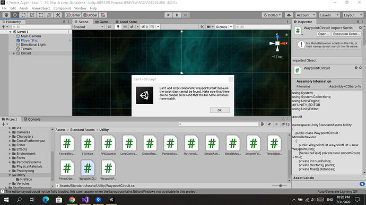The image size is (366, 205).
Task: Toggle scene lighting bulb icon
Action: click(x=118, y=27)
